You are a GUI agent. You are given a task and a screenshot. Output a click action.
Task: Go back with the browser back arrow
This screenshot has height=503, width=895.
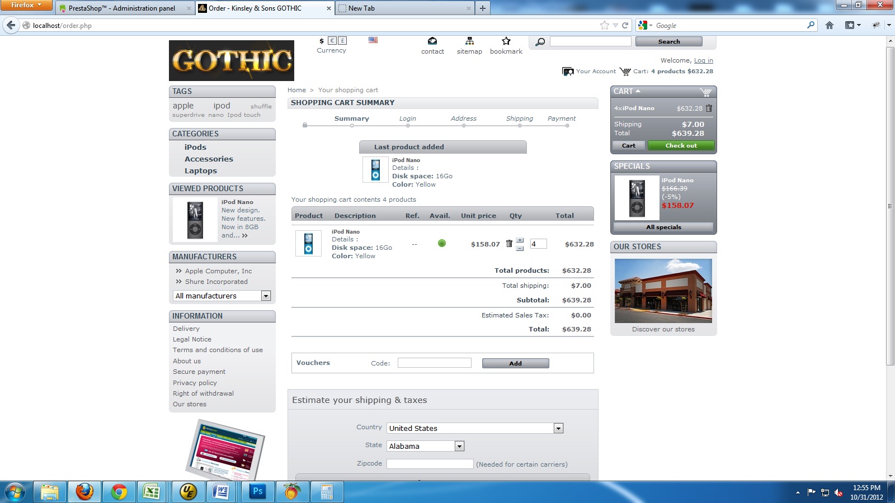11,25
